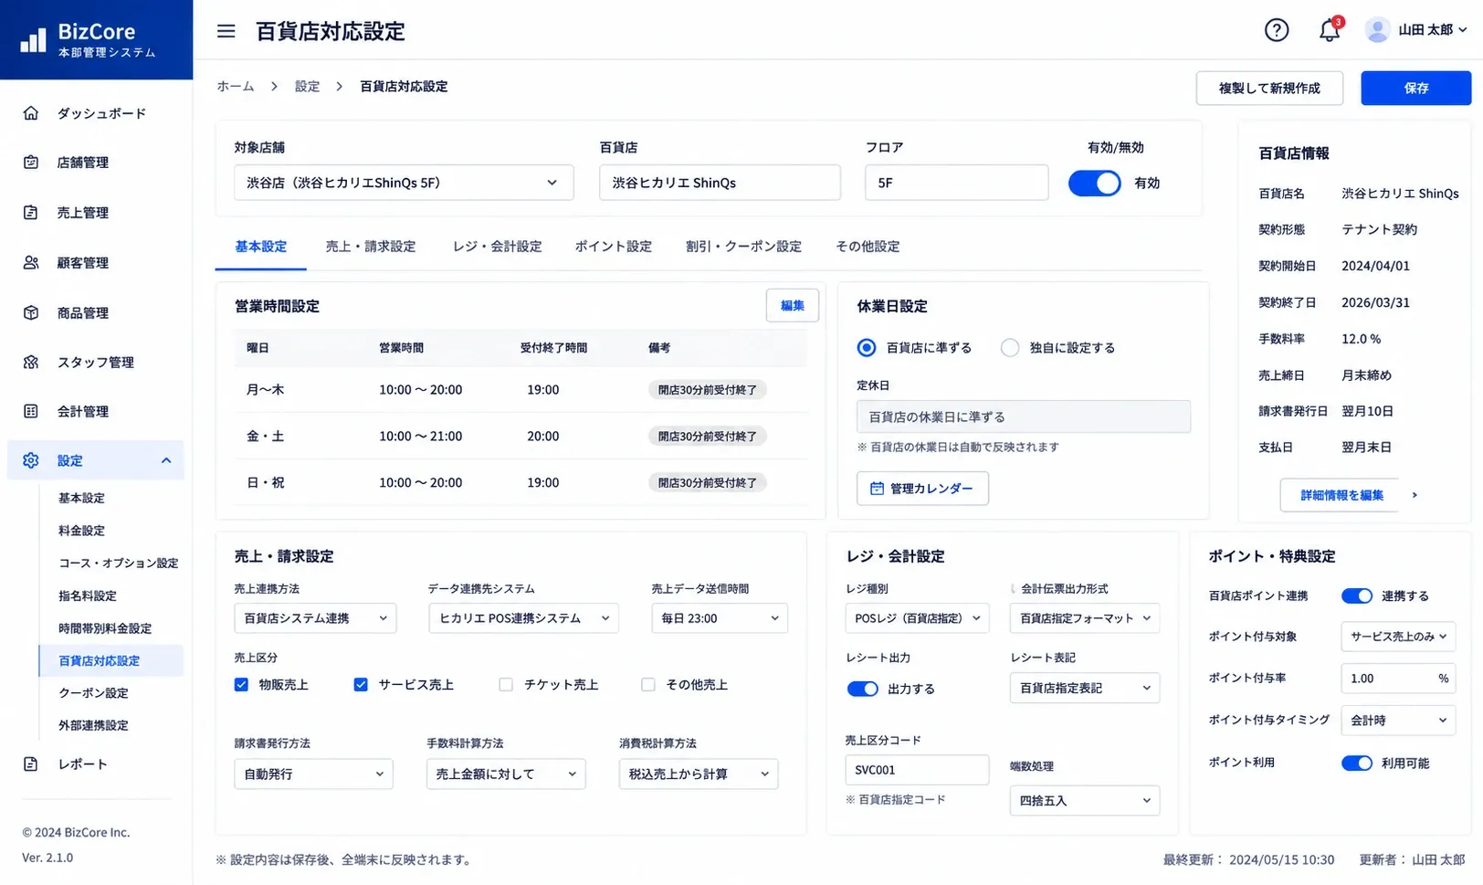Click the 会計管理 sidebar icon

pyautogui.click(x=31, y=412)
